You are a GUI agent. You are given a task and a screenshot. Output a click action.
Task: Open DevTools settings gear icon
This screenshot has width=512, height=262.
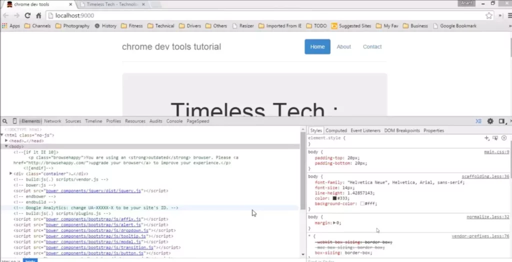click(490, 121)
